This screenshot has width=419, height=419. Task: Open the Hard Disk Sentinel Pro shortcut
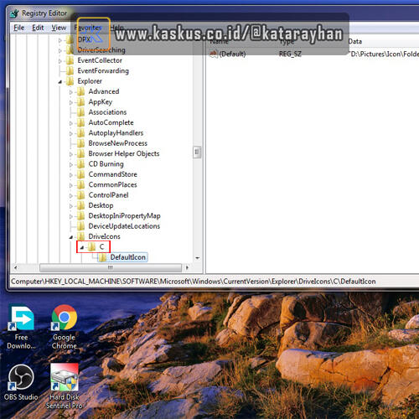tap(65, 386)
